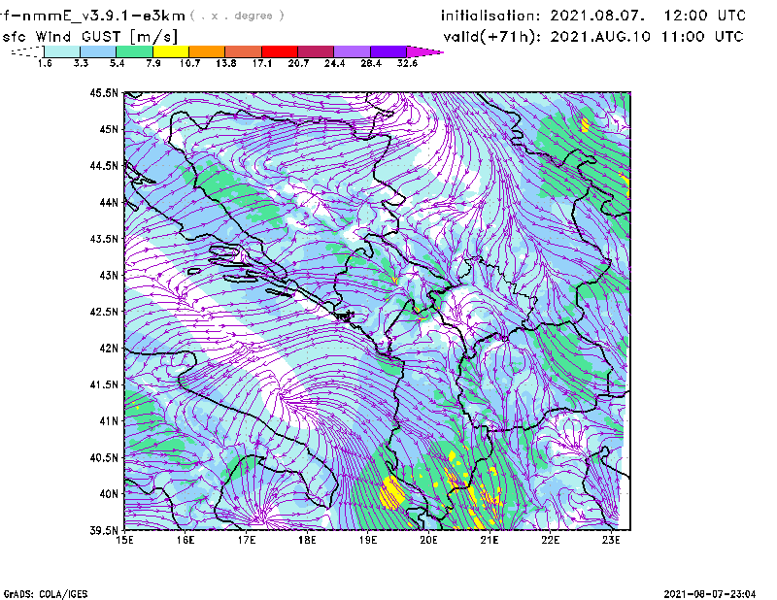777x600 pixels.
Task: Click the light cyan 1.6–3.3 color swatch
Action: [x=62, y=51]
